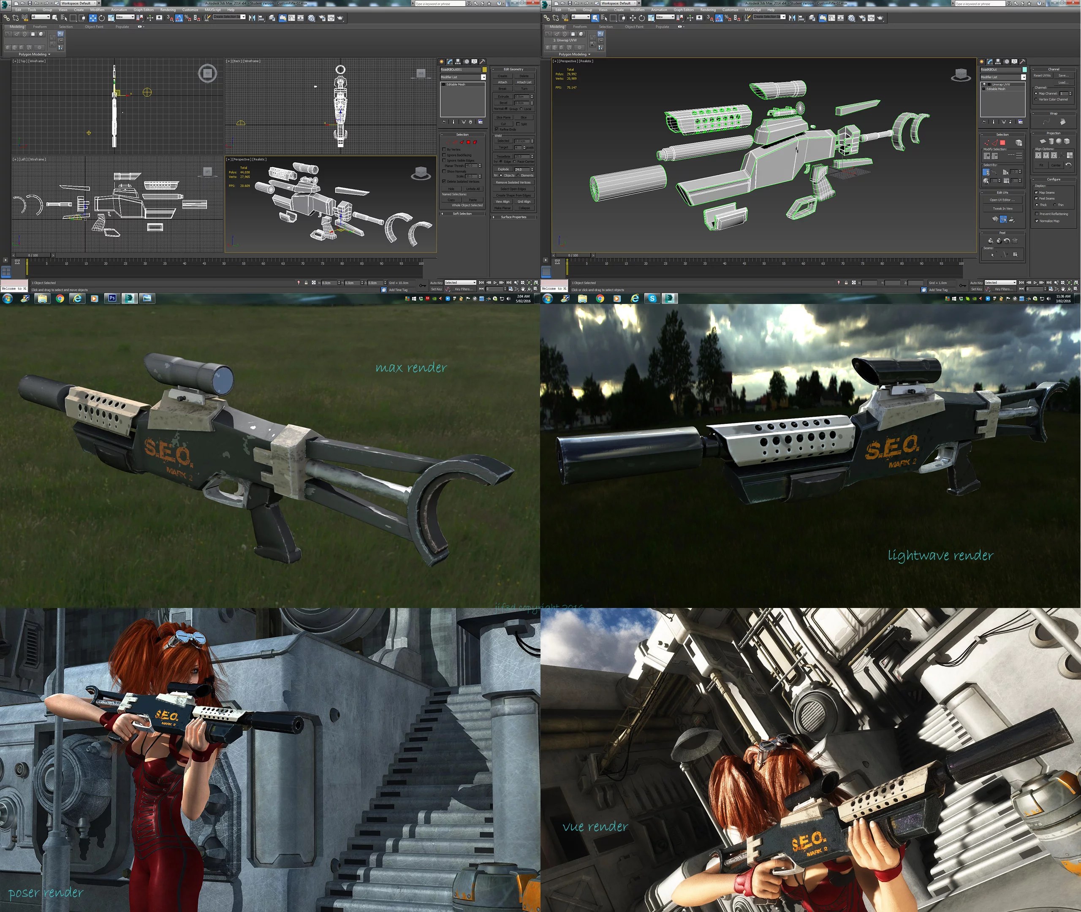Click the Quick Peel icon in Peel rollout
Viewport: 1081px width, 912px height.
(x=991, y=241)
